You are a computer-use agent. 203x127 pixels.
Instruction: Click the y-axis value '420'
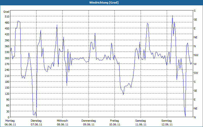(x=7, y=35)
